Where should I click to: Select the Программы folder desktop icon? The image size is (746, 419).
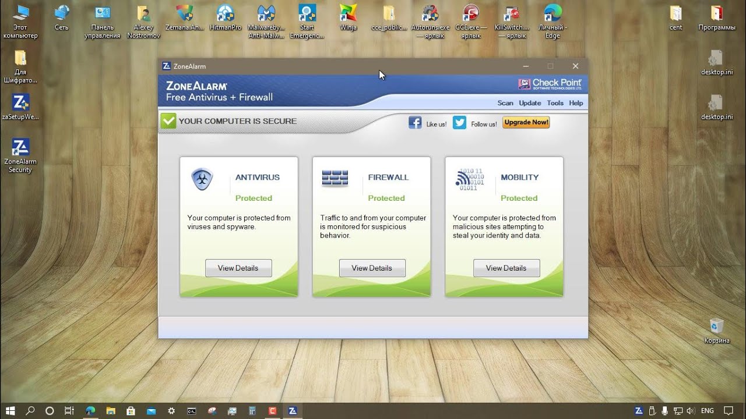[717, 18]
